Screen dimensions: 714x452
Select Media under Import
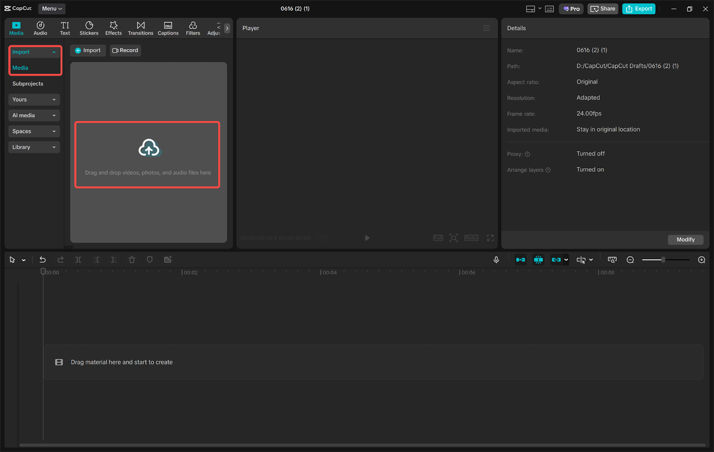pos(20,68)
